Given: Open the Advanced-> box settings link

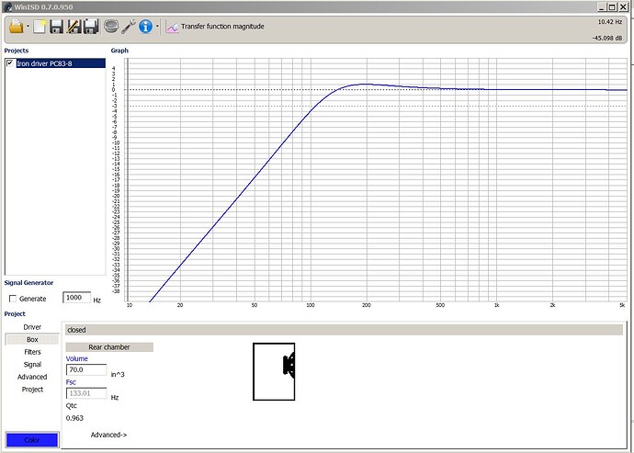Looking at the screenshot, I should point(108,435).
